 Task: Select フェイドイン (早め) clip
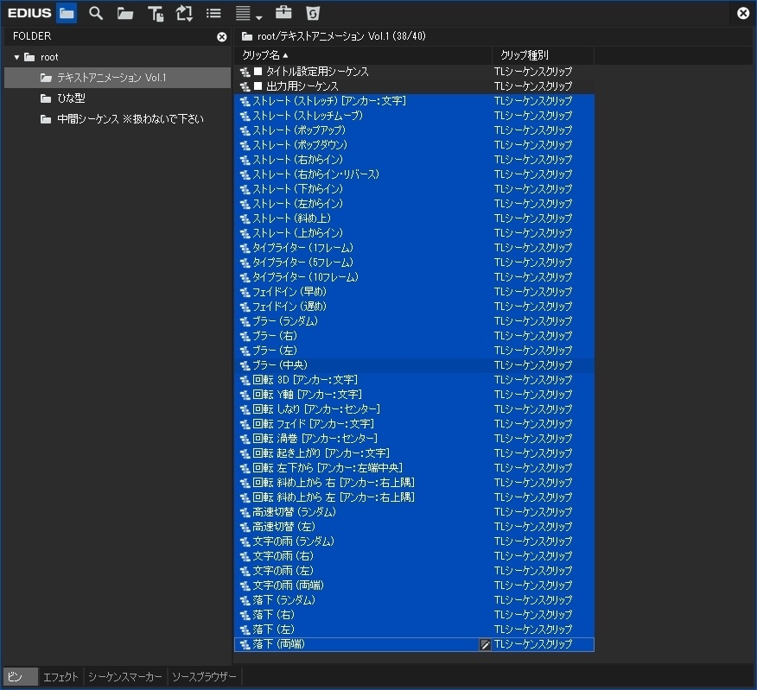pyautogui.click(x=414, y=292)
